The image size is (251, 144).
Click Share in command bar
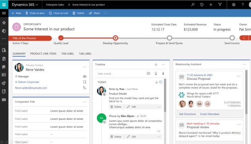coord(94,13)
